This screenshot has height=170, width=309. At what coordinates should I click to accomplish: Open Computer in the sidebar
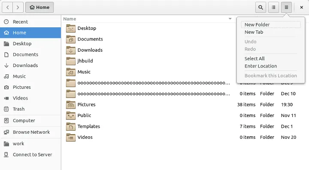coord(30,120)
